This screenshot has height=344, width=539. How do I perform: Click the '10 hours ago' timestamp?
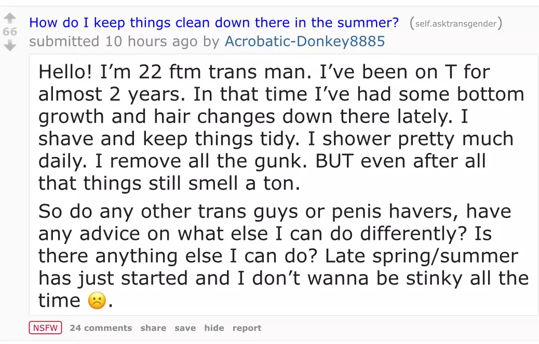(x=152, y=41)
